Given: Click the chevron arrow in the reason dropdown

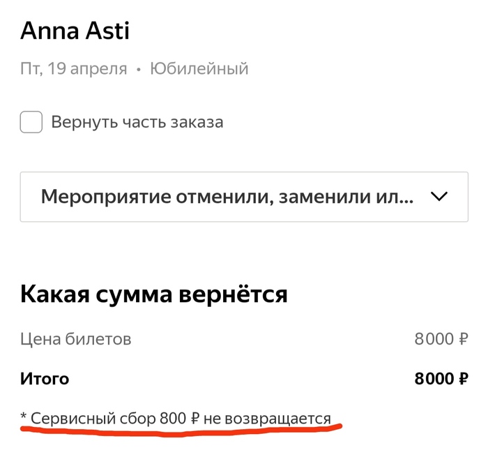Looking at the screenshot, I should tap(439, 197).
